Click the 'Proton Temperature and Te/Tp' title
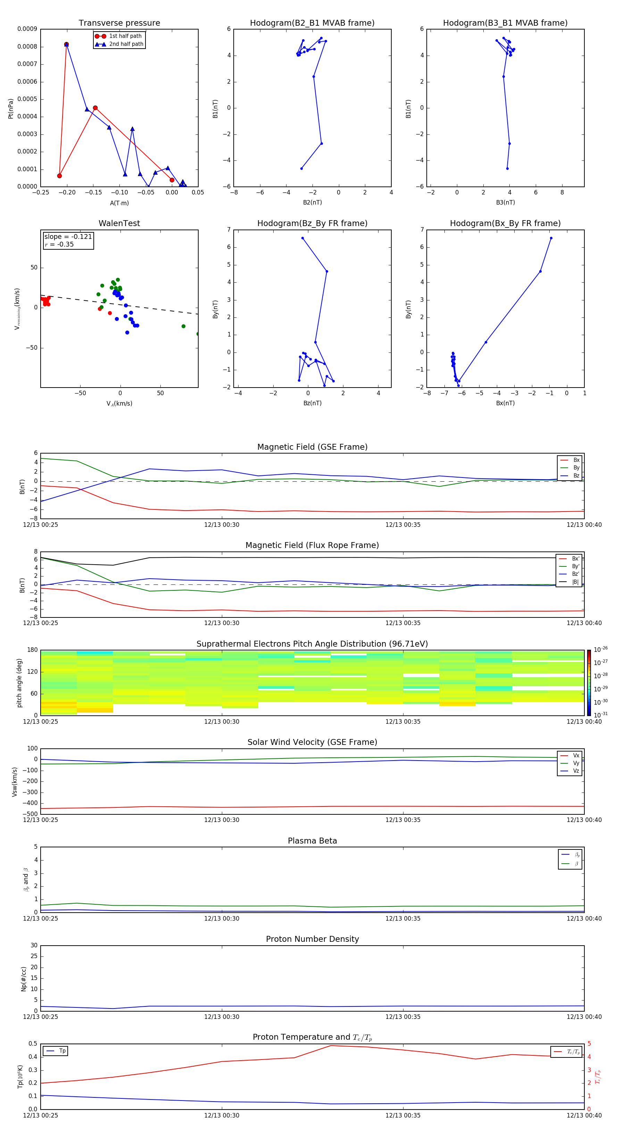Screen dimensions: 625x1146 coord(312,1037)
